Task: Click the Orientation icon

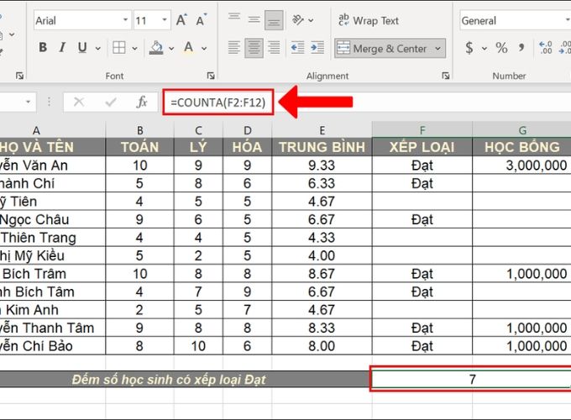Action: pyautogui.click(x=298, y=19)
